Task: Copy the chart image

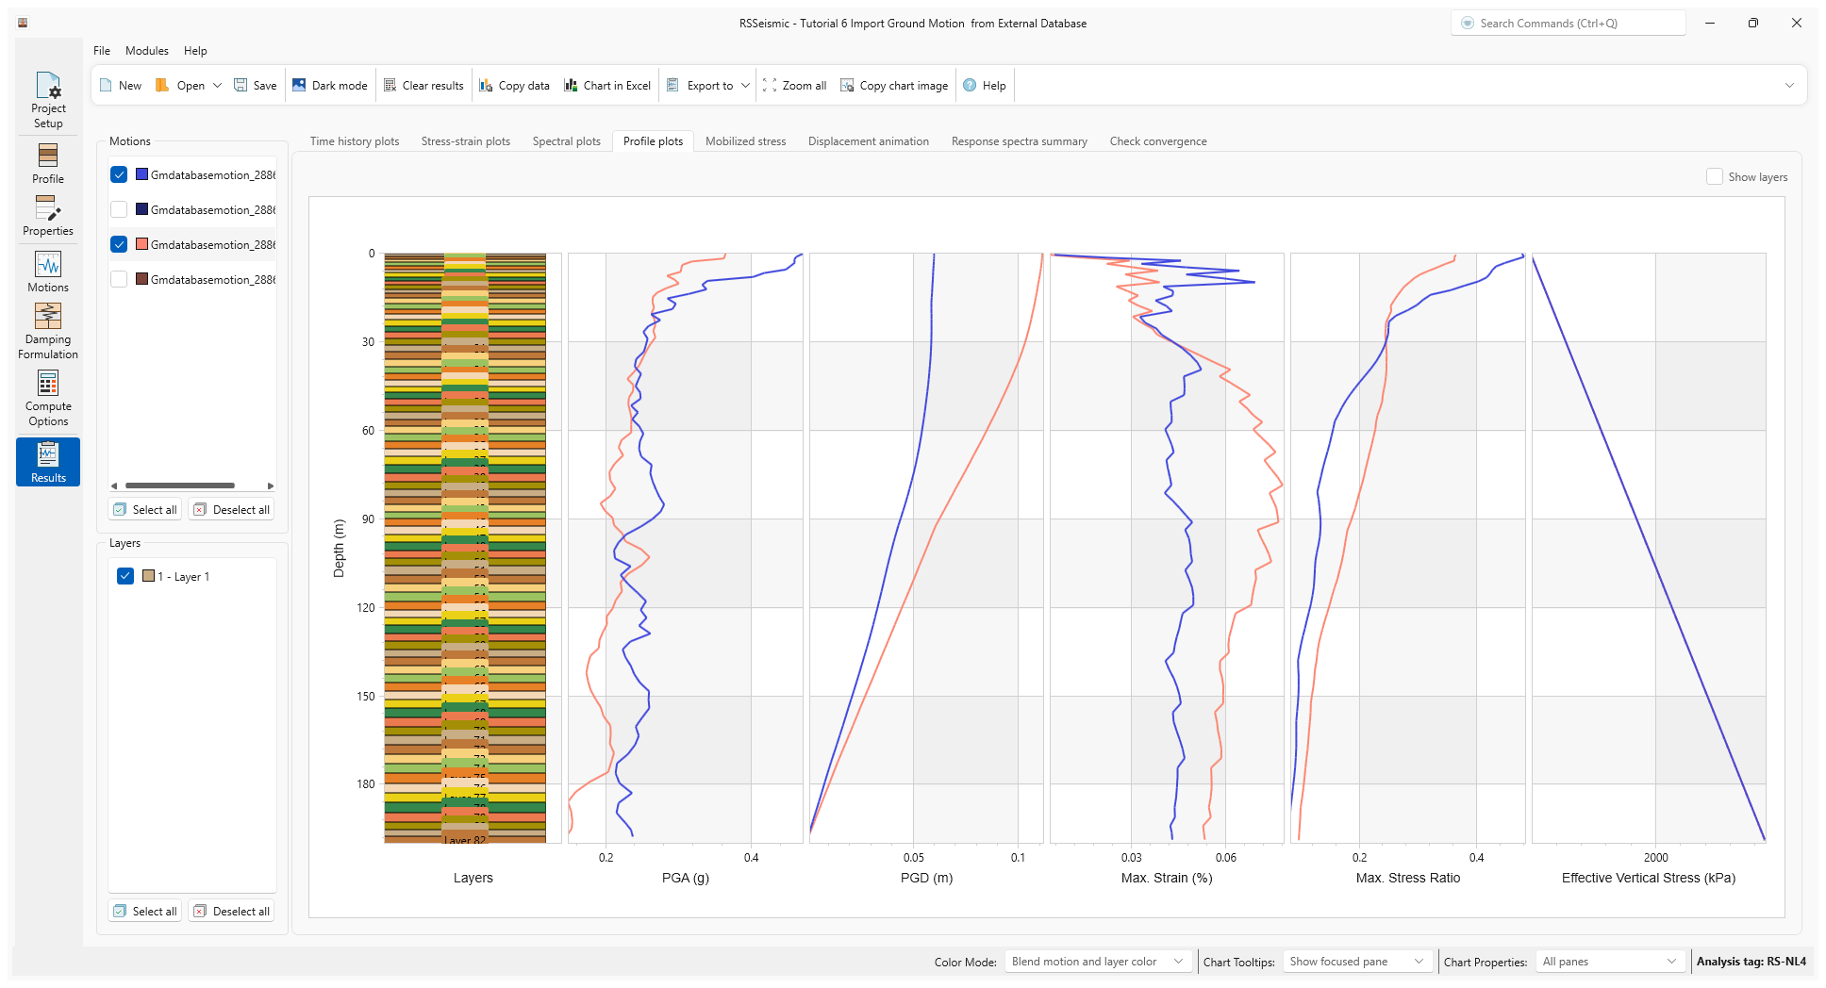Action: pos(893,85)
